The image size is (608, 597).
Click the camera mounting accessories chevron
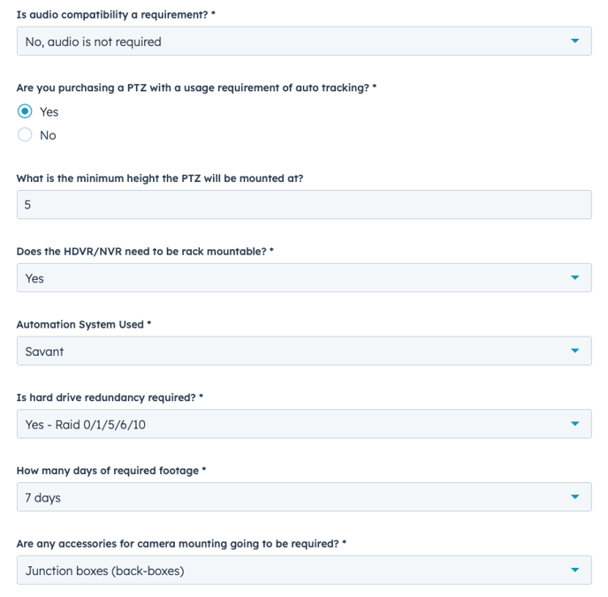pyautogui.click(x=575, y=571)
